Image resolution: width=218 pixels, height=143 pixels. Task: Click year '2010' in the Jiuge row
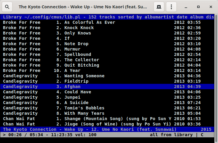pos(179,124)
